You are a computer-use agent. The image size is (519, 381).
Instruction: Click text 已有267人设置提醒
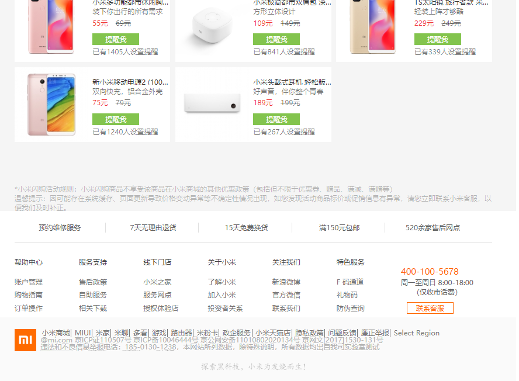[x=284, y=131]
